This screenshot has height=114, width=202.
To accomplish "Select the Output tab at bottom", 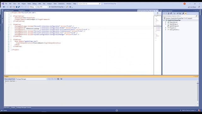I will pyautogui.click(x=13, y=107).
